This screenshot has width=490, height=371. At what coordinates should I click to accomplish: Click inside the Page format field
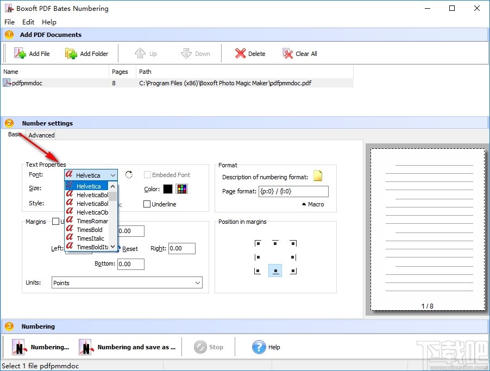[x=293, y=191]
